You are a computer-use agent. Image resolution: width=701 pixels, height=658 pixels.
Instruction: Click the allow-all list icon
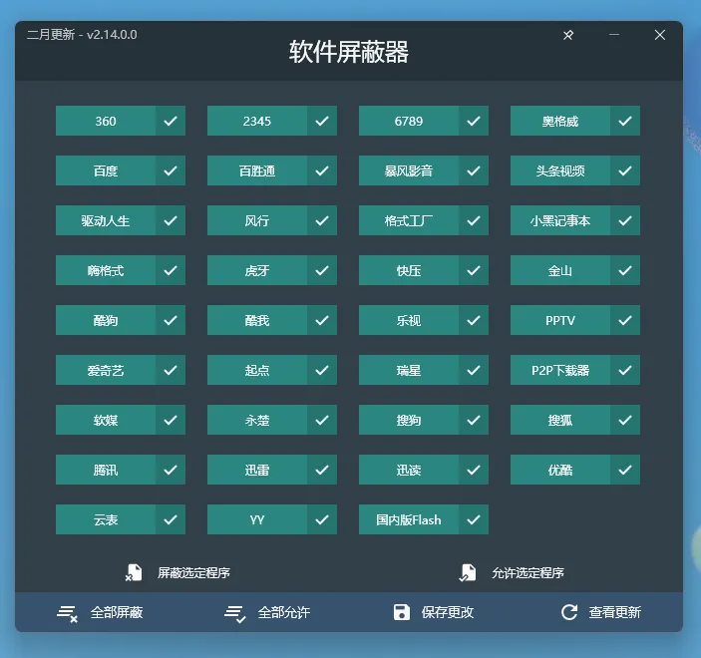(234, 613)
